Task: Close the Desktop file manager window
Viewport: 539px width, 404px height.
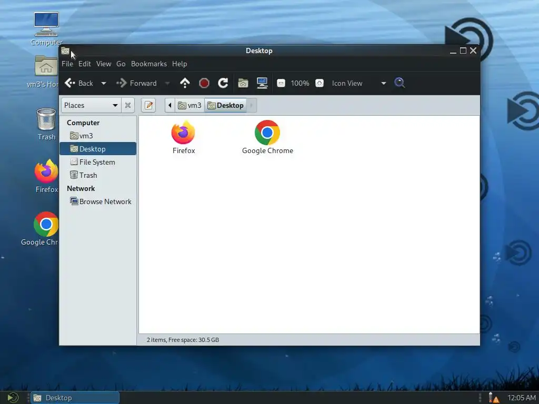Action: (x=473, y=51)
